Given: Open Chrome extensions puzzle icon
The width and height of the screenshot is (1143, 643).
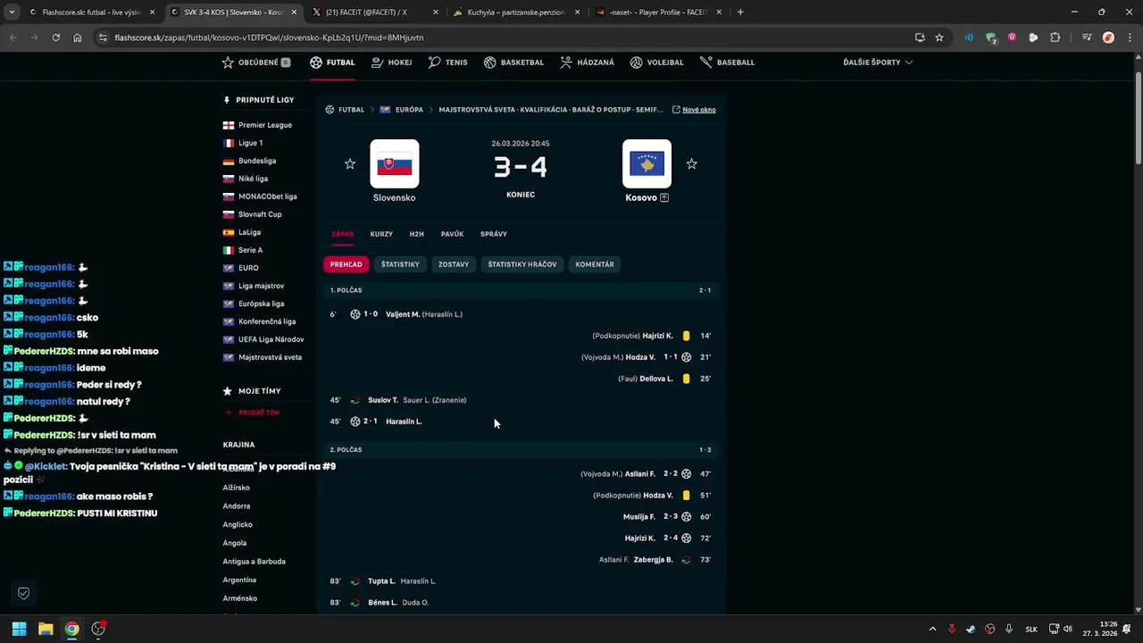Looking at the screenshot, I should coord(1055,38).
